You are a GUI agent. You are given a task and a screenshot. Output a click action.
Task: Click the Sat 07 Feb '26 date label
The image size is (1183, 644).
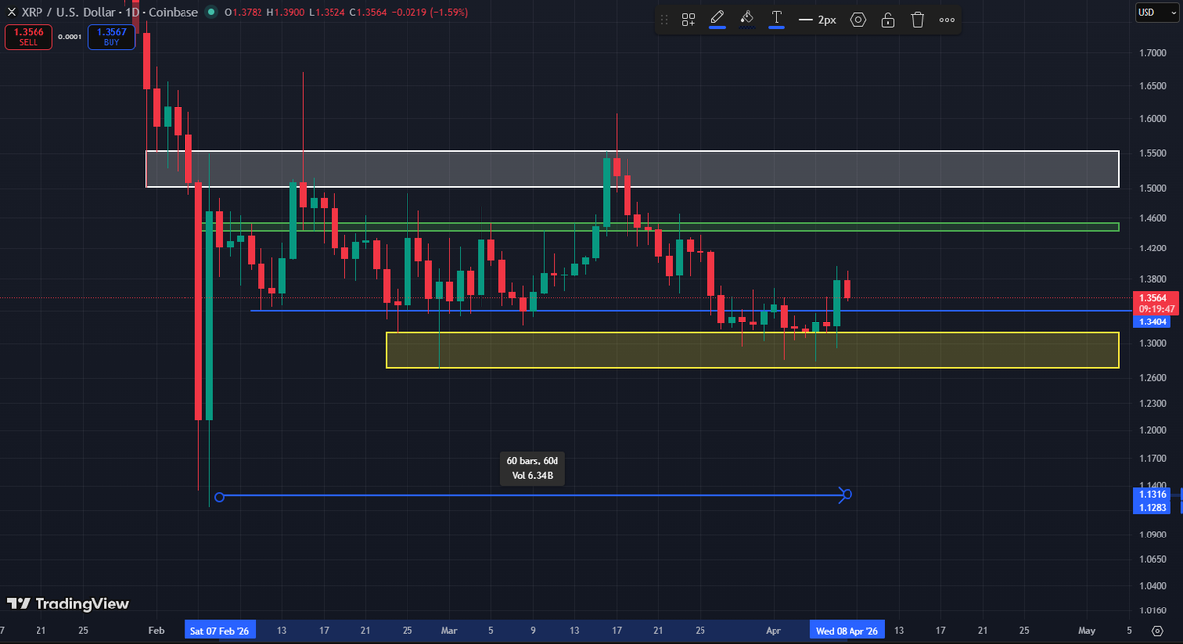(x=220, y=630)
